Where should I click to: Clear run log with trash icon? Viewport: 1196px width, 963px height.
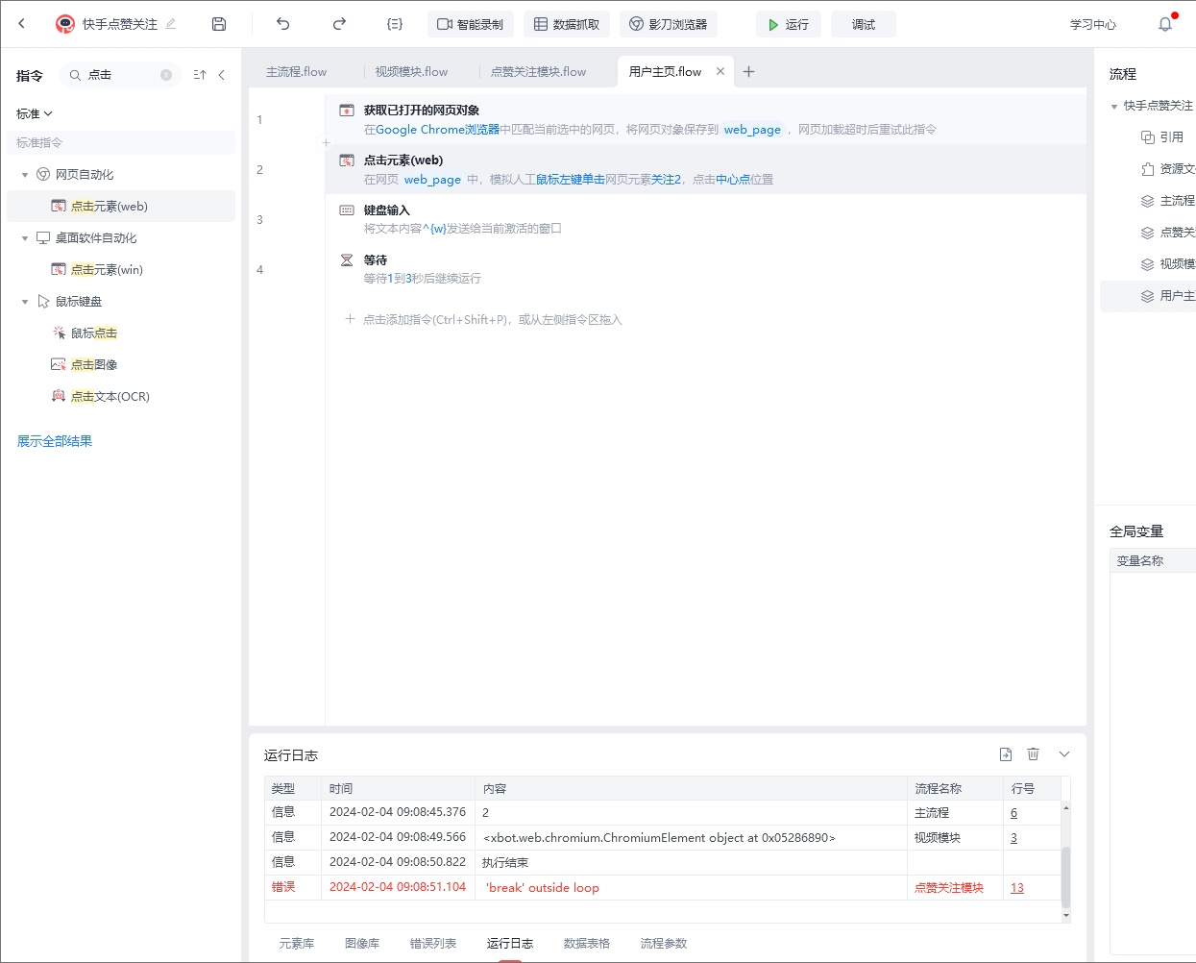1034,754
